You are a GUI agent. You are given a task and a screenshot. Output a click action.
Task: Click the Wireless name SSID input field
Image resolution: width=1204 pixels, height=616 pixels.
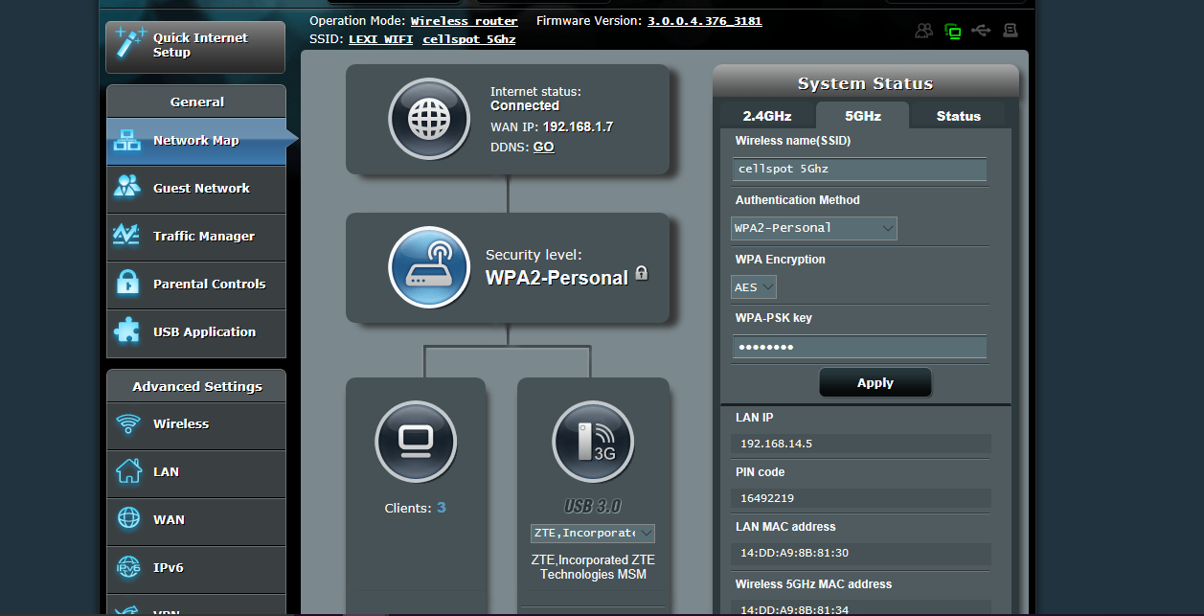[859, 170]
